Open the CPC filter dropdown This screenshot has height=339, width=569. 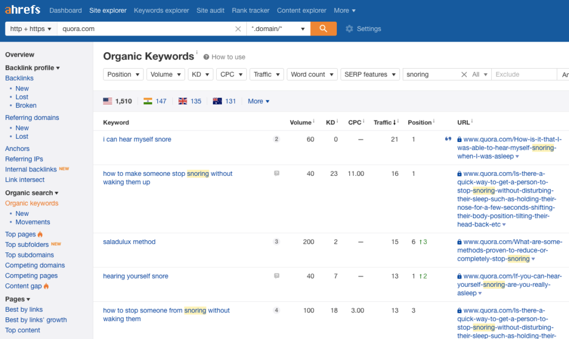tap(232, 74)
